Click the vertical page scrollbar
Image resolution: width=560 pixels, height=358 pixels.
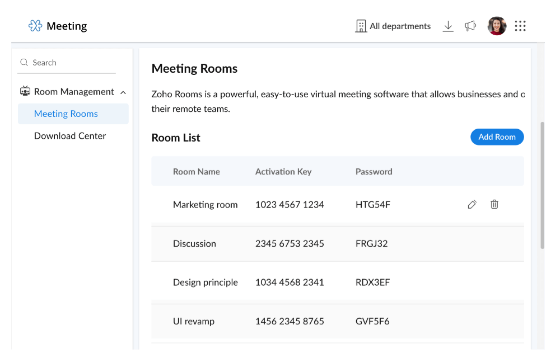(542, 185)
